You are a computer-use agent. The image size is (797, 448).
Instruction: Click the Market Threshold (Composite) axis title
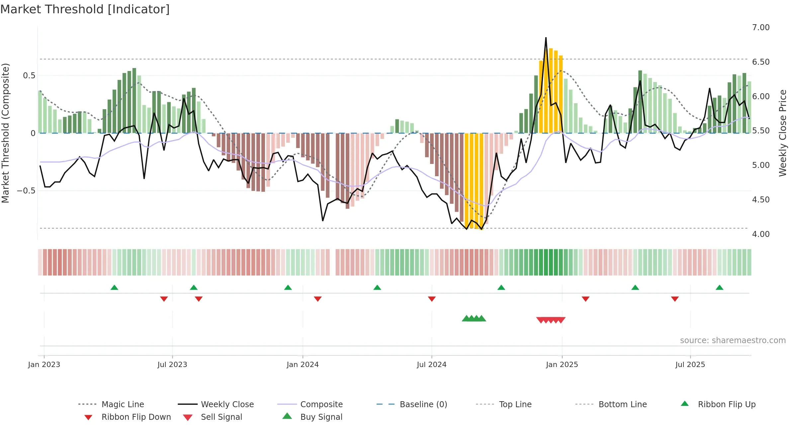5,133
